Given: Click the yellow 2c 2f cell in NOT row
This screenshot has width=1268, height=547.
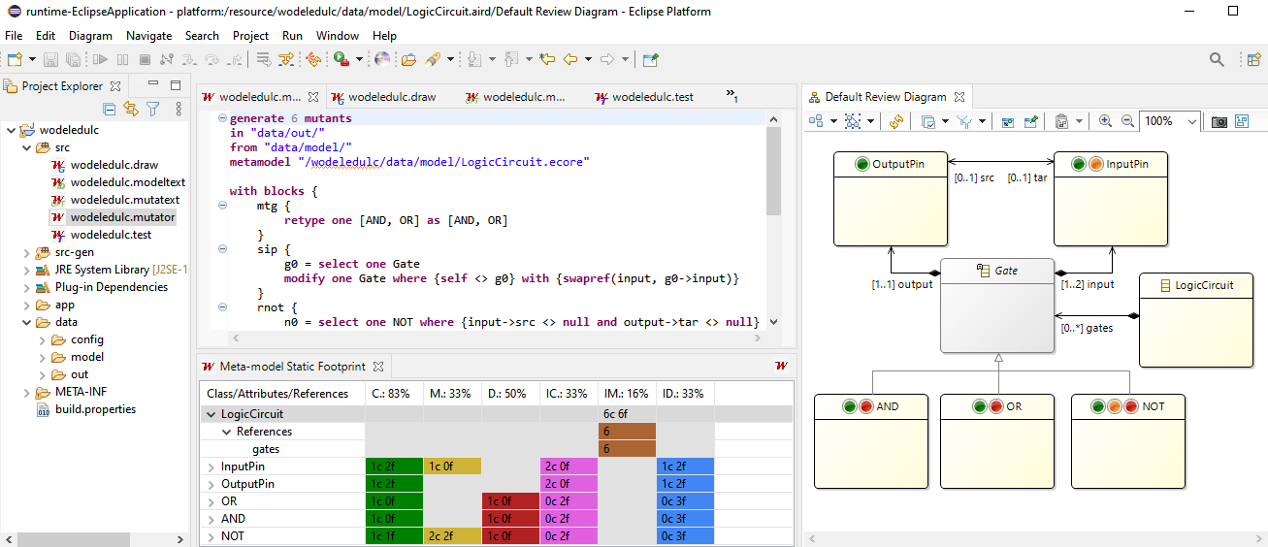Looking at the screenshot, I should [452, 536].
